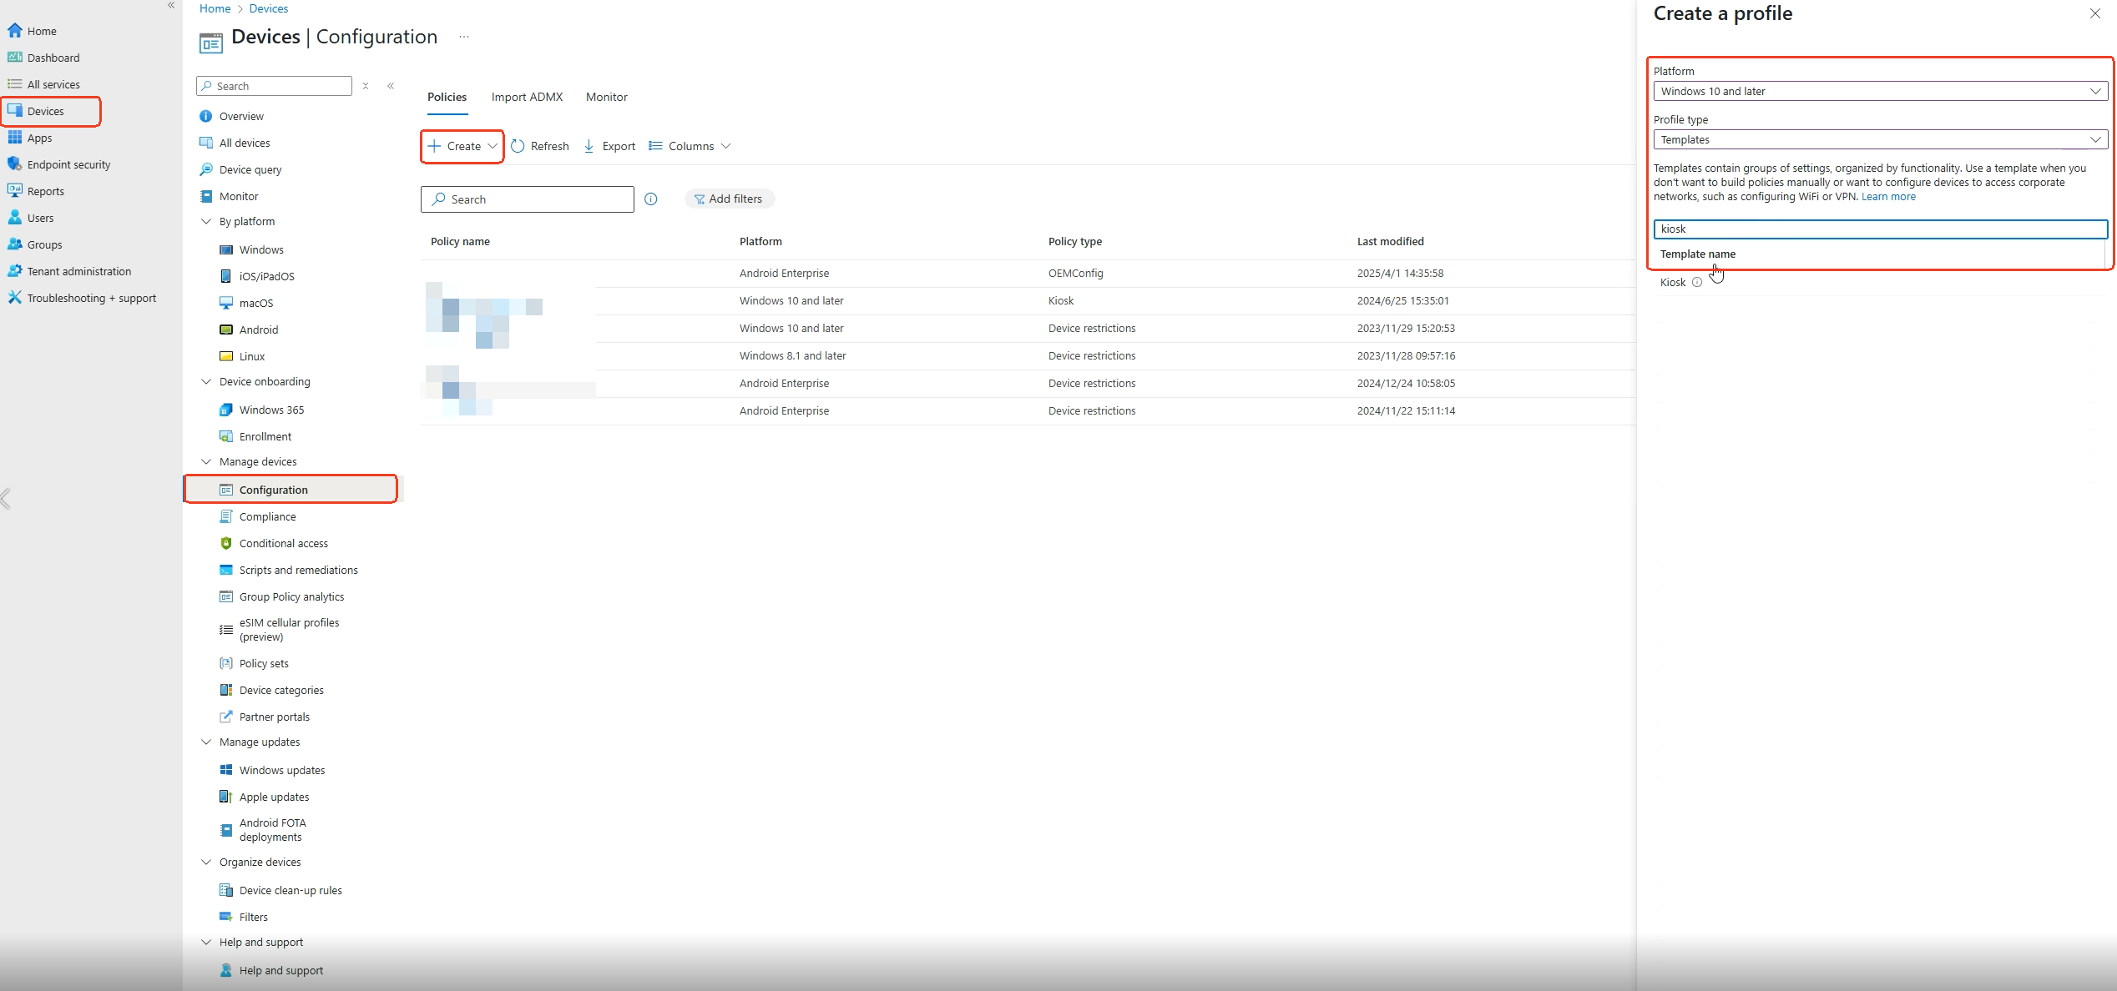Image resolution: width=2117 pixels, height=991 pixels.
Task: Open Reports in the navigation pane
Action: point(45,190)
